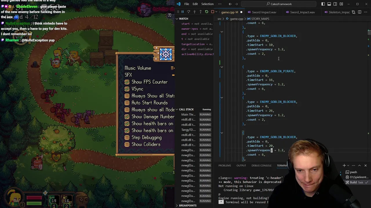Adjust the Music Volume slider handle

click(172, 68)
